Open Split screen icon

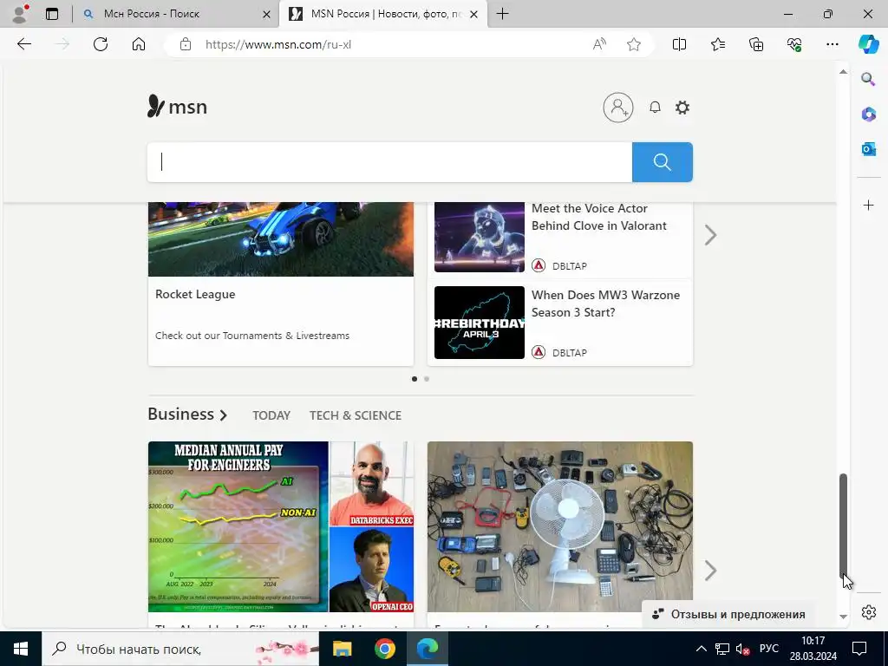(679, 44)
